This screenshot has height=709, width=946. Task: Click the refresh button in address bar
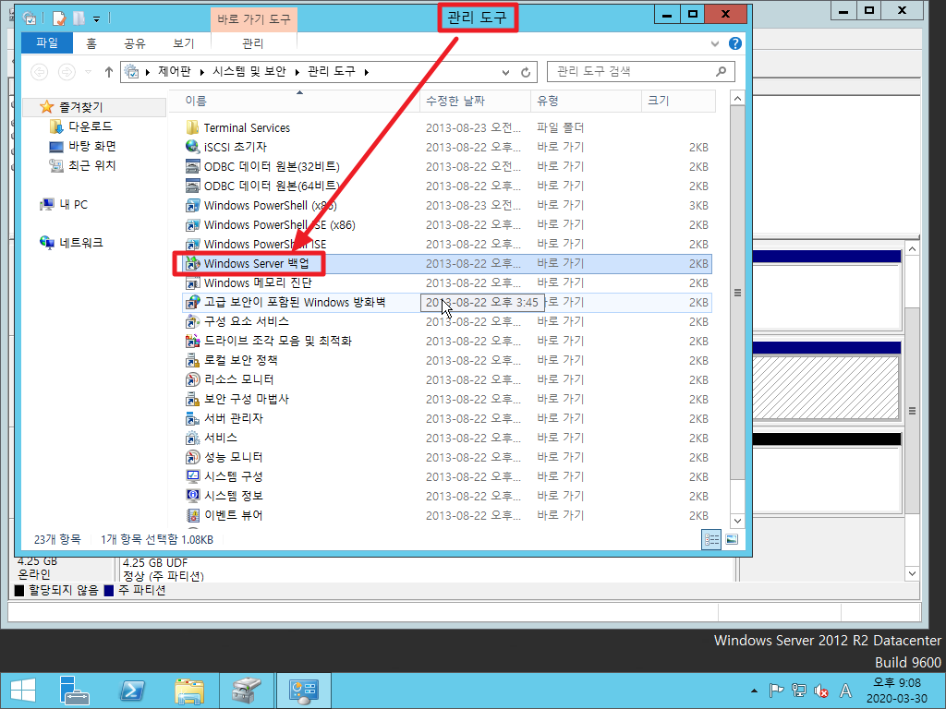(x=526, y=72)
